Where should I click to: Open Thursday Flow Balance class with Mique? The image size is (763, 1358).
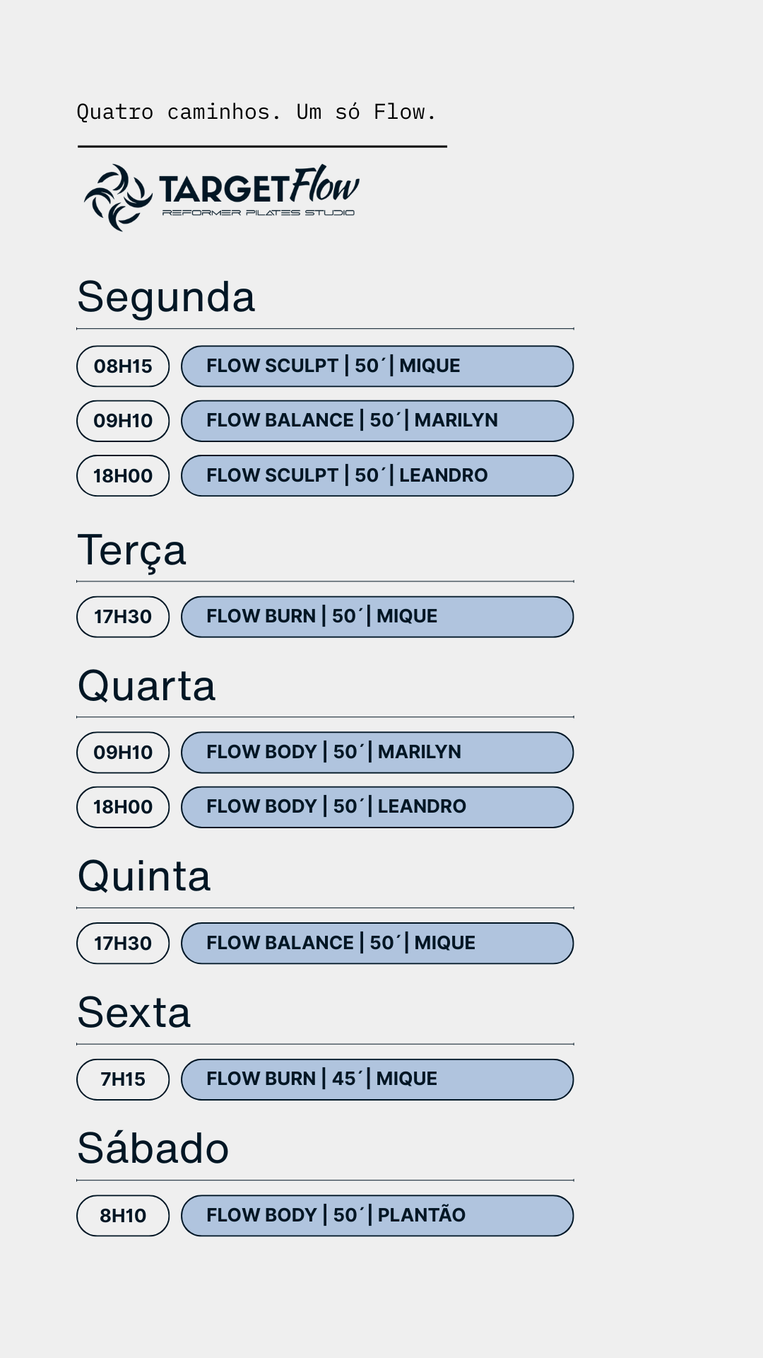tap(377, 944)
